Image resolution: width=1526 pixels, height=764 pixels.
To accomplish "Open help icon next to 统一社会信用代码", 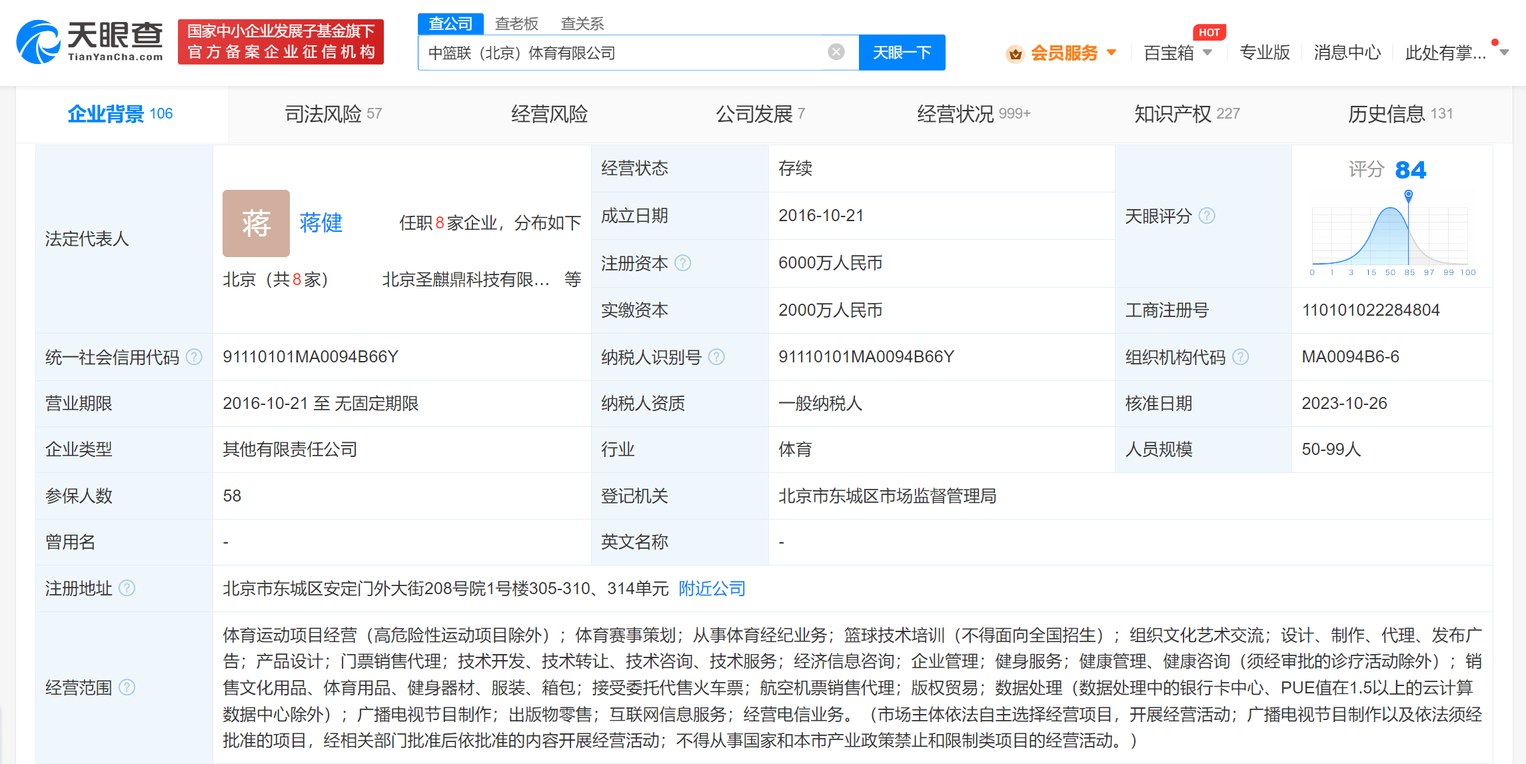I will coord(194,357).
